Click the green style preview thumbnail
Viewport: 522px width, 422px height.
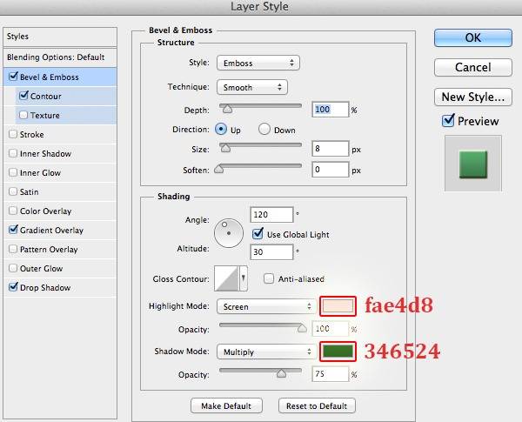(473, 164)
